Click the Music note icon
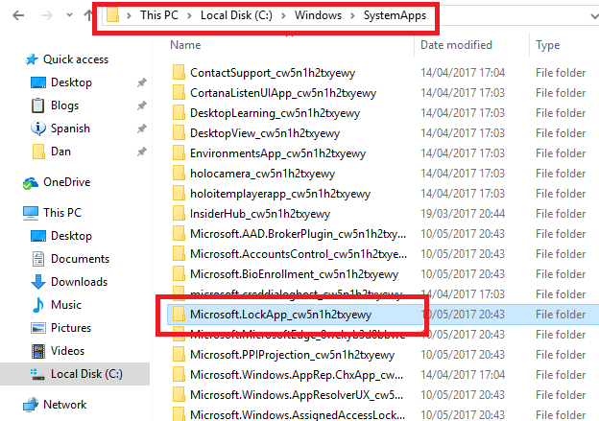Image resolution: width=599 pixels, height=421 pixels. [x=37, y=305]
